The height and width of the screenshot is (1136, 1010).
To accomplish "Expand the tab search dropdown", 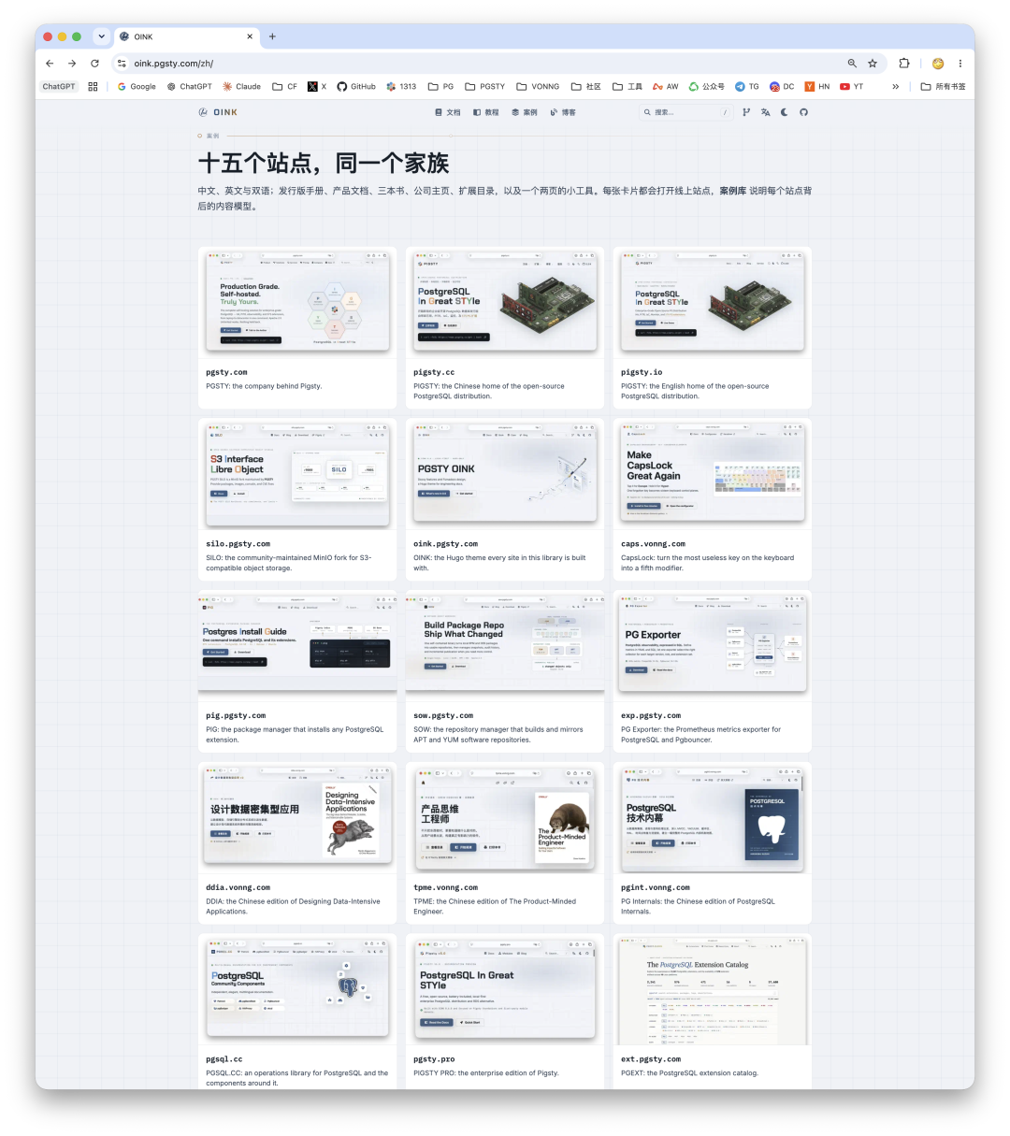I will [x=101, y=36].
